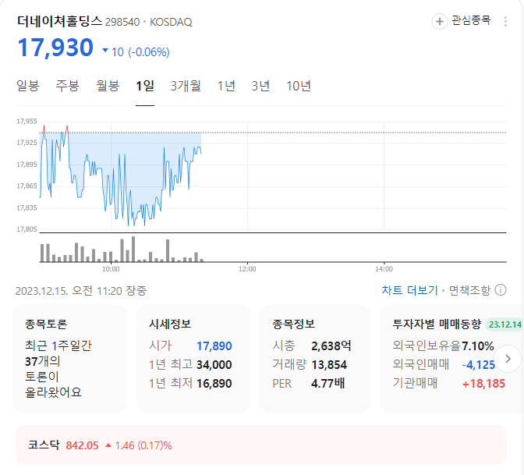Select the 1년 chart range tab
Screen dimensions: 524x475
226,86
